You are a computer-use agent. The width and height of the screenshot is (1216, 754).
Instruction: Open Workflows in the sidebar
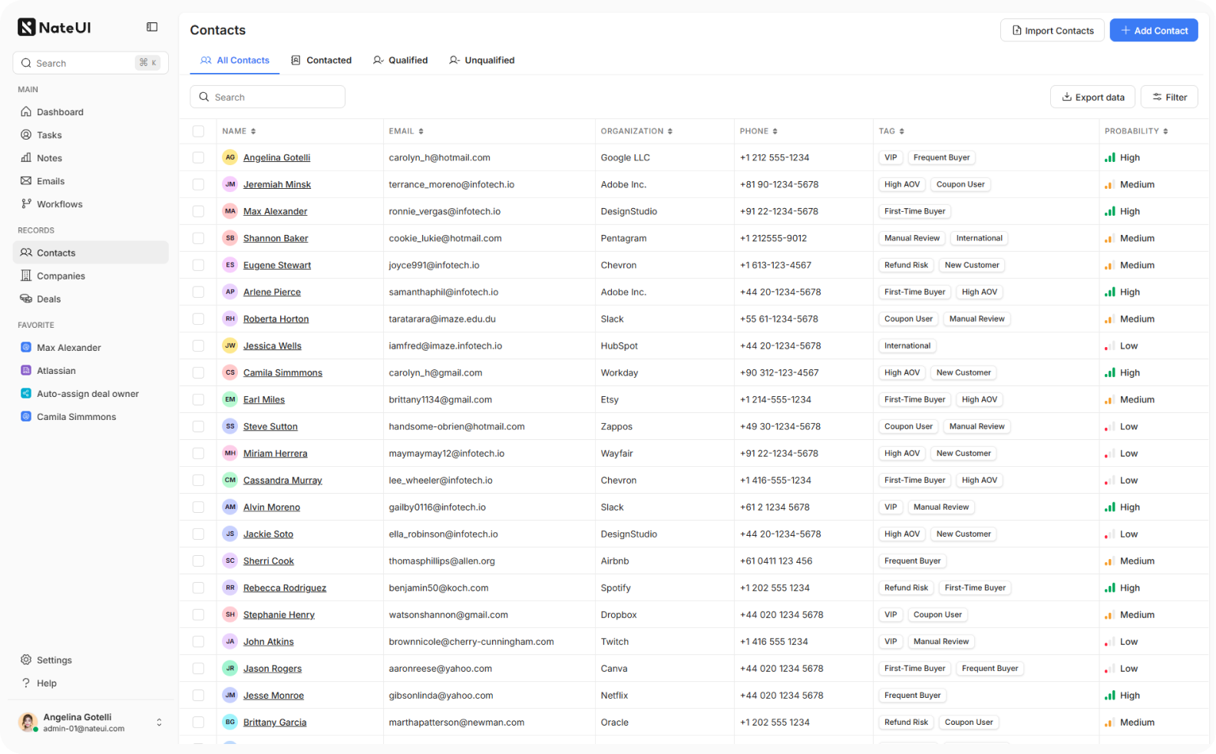91,204
